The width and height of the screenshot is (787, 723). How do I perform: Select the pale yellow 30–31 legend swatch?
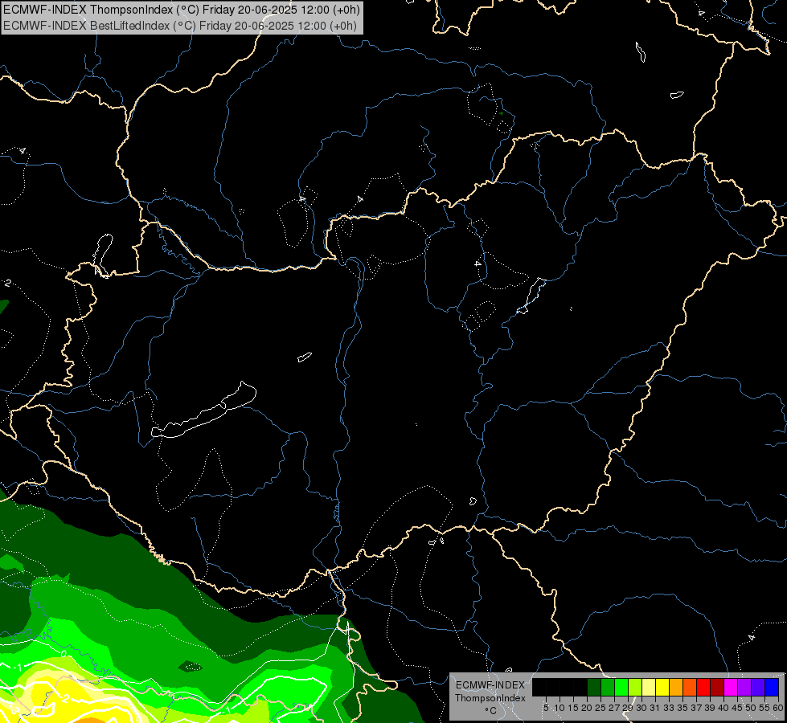[x=649, y=687]
